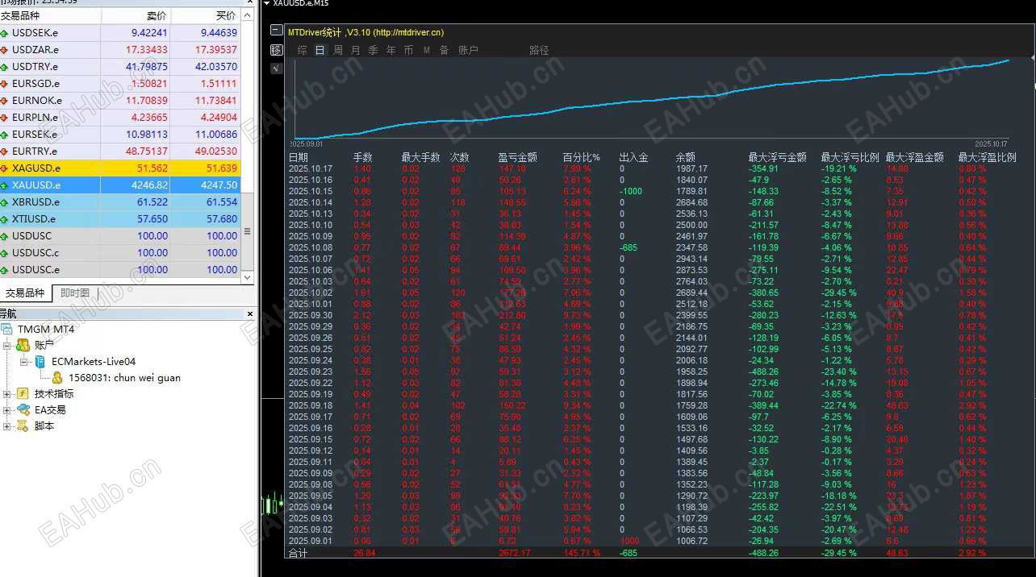
Task: Click the 最大浮亏金额 column header
Action: point(778,157)
